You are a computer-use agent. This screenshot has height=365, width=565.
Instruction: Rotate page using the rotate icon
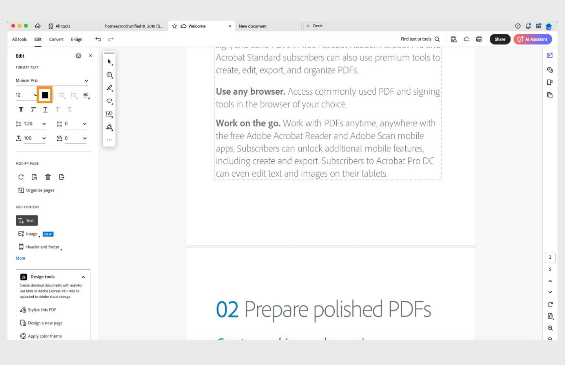coord(21,177)
